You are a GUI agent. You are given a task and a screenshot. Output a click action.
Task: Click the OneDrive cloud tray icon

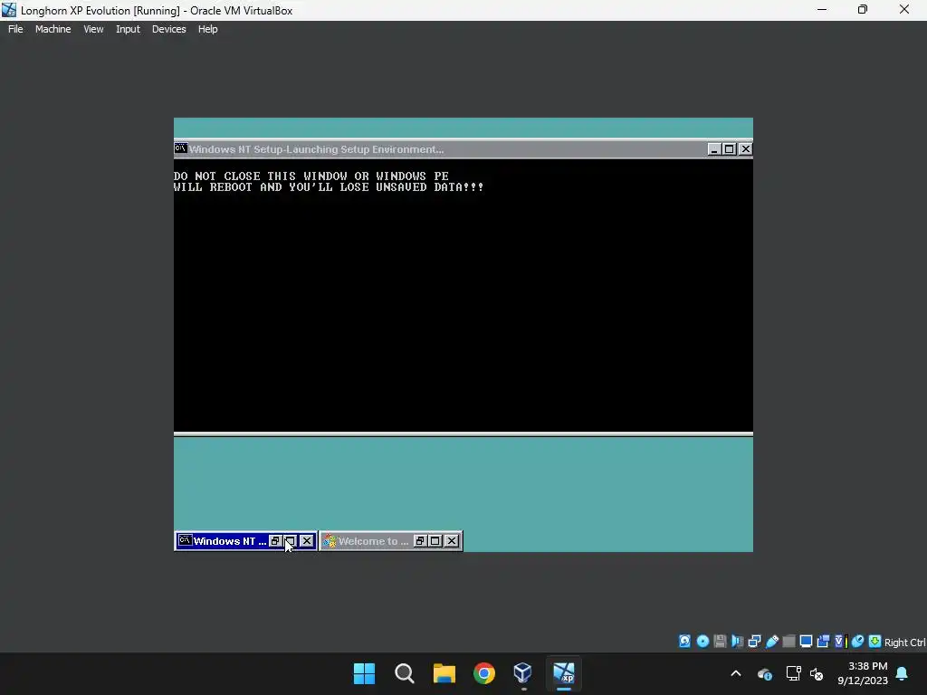point(764,673)
